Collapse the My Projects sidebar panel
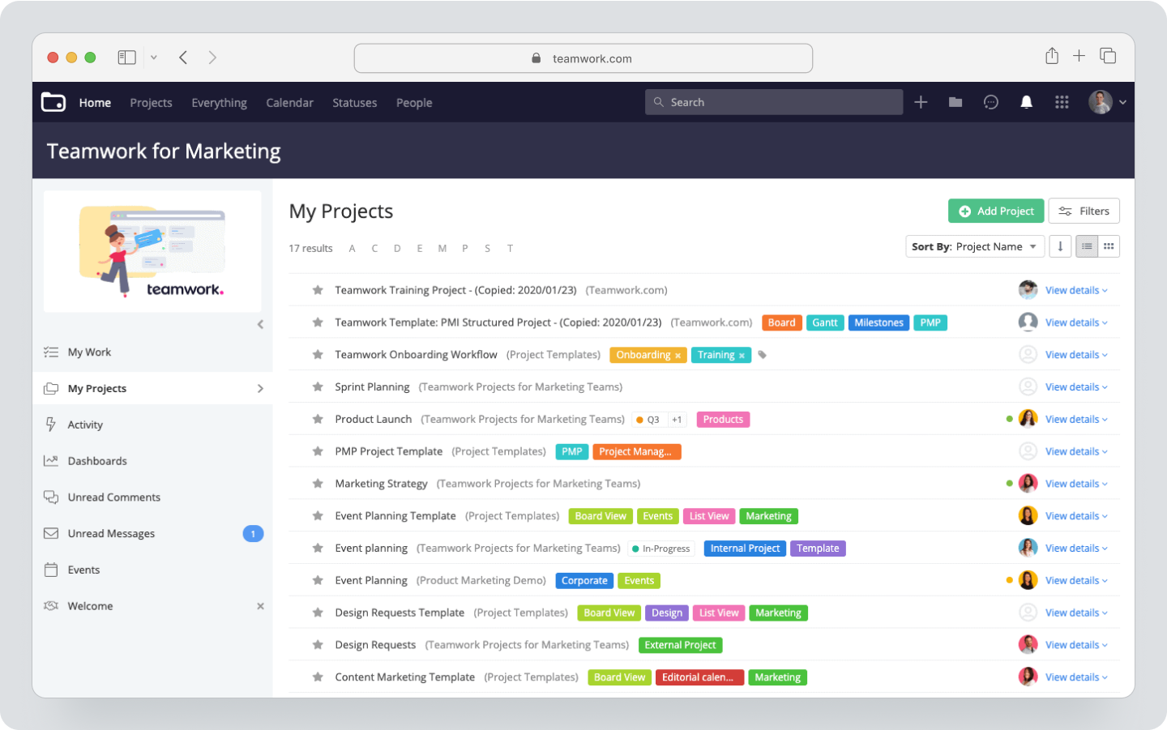This screenshot has height=730, width=1167. pos(260,323)
